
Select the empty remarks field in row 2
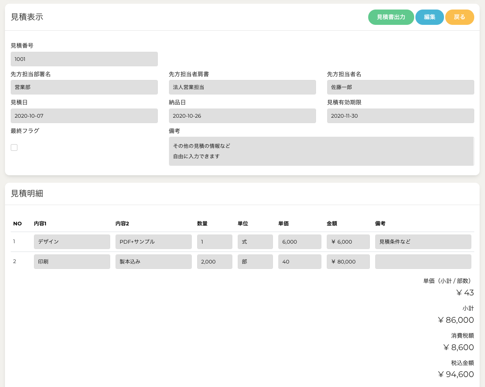(423, 262)
